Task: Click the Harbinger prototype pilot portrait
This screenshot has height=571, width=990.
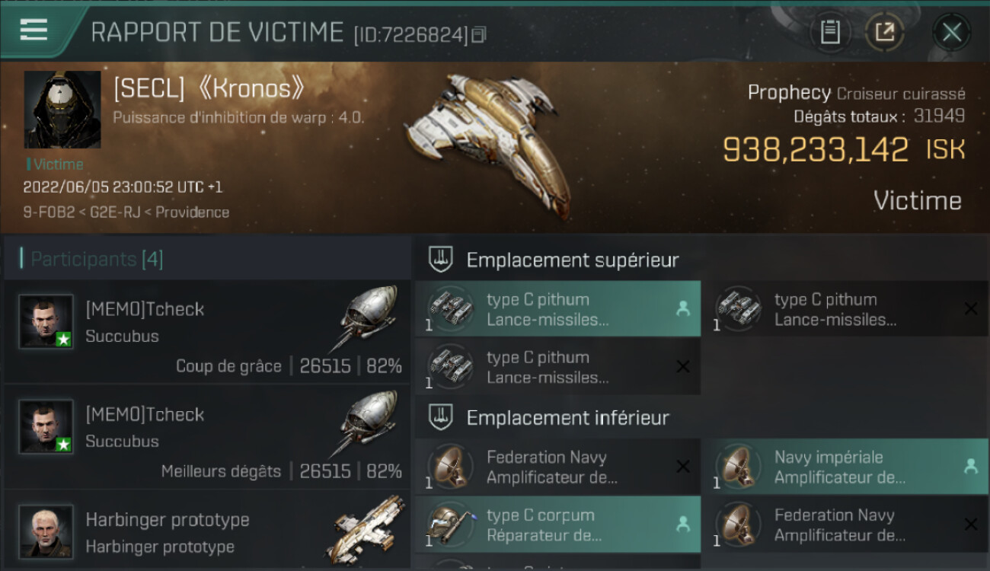Action: (x=46, y=531)
